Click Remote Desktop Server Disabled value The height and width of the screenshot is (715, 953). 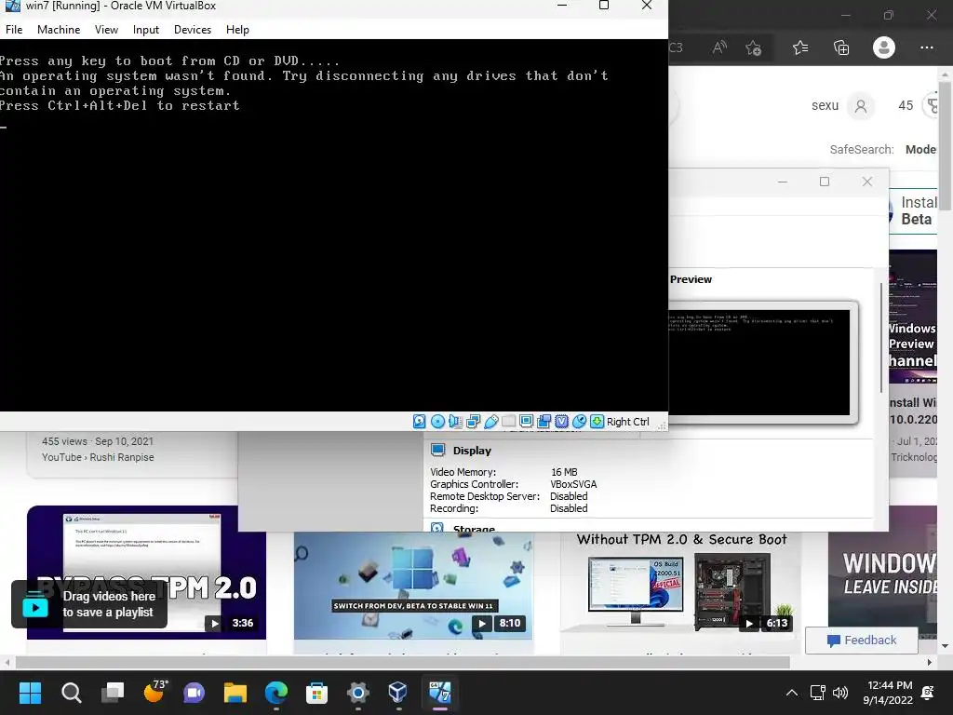(569, 496)
